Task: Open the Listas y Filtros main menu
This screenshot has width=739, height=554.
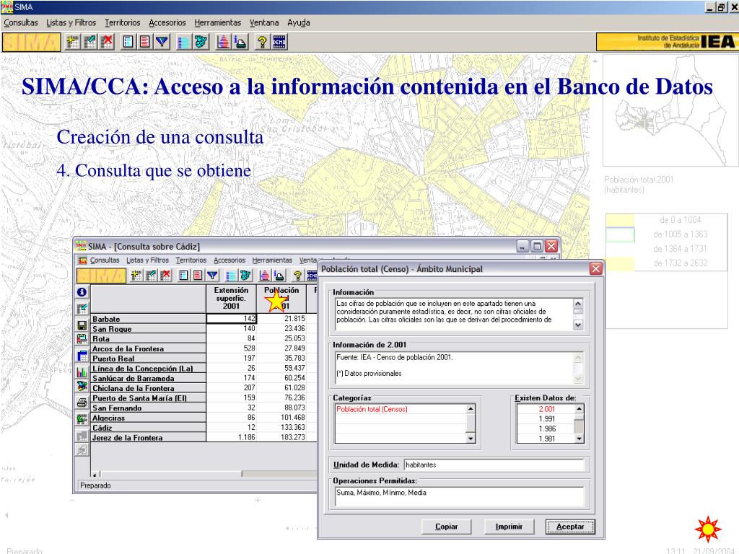Action: click(x=71, y=22)
